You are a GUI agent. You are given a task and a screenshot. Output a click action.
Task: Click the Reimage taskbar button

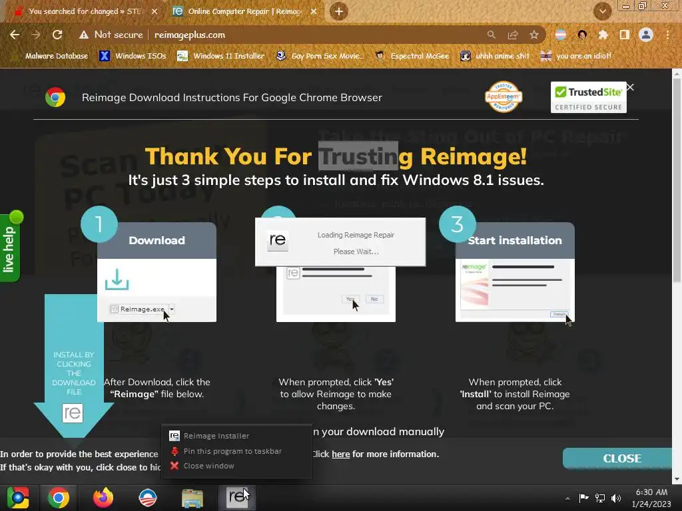pyautogui.click(x=237, y=498)
